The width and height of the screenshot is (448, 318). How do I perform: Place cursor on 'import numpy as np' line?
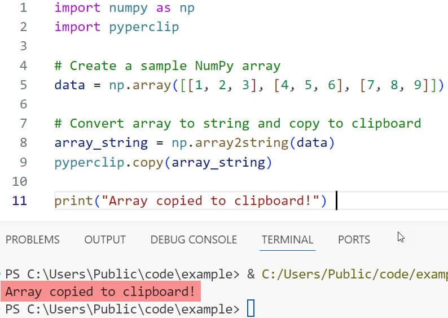pos(124,8)
